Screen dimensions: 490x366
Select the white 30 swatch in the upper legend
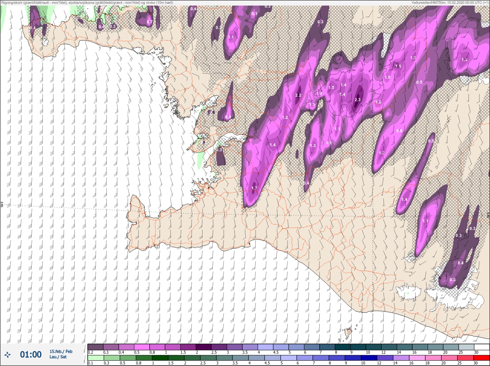coord(482,347)
